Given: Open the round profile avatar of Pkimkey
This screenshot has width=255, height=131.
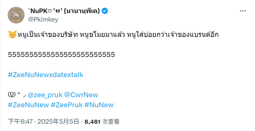Looking at the screenshot, I should (x=16, y=15).
